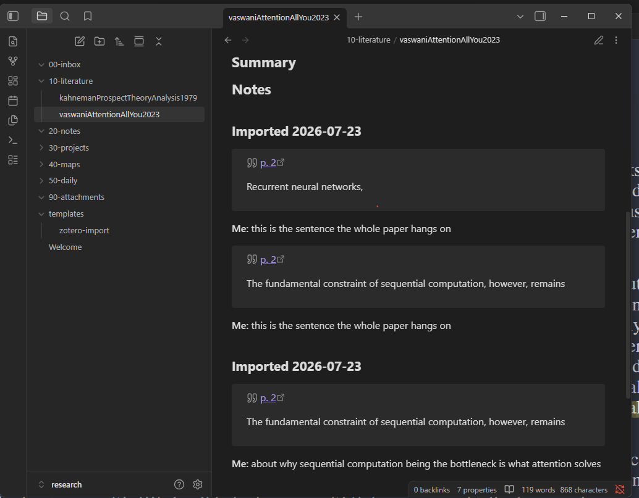Open more options menu for note
Image resolution: width=639 pixels, height=498 pixels.
(616, 40)
